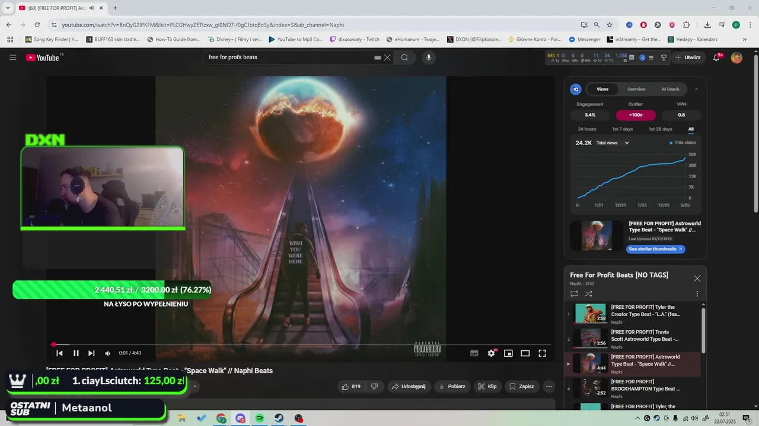759x426 pixels.
Task: Open the YouTube to Mp3 bookmark
Action: pyautogui.click(x=295, y=40)
